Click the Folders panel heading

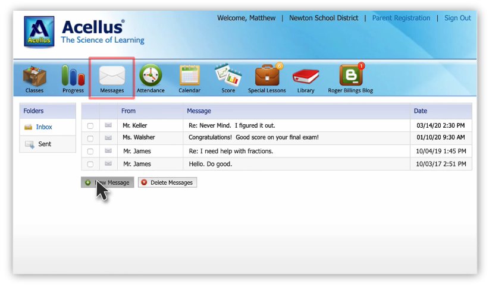33,111
